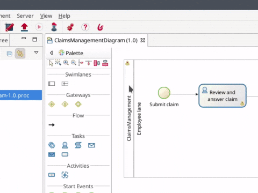Select the Event subprocess icon
Image resolution: width=258 pixels, height=193 pixels.
[x=65, y=175]
